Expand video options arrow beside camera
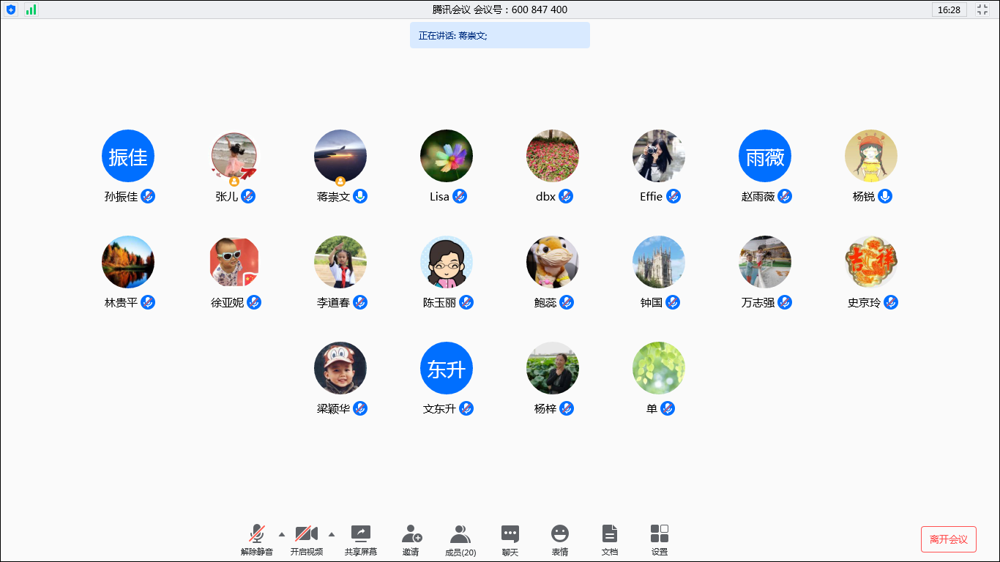The height and width of the screenshot is (562, 1000). pyautogui.click(x=332, y=534)
